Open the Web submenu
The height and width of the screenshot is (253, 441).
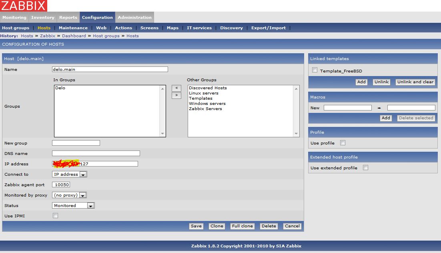[x=101, y=28]
